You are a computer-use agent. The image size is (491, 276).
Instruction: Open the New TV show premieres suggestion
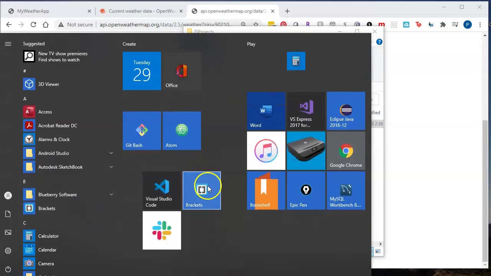[x=69, y=57]
